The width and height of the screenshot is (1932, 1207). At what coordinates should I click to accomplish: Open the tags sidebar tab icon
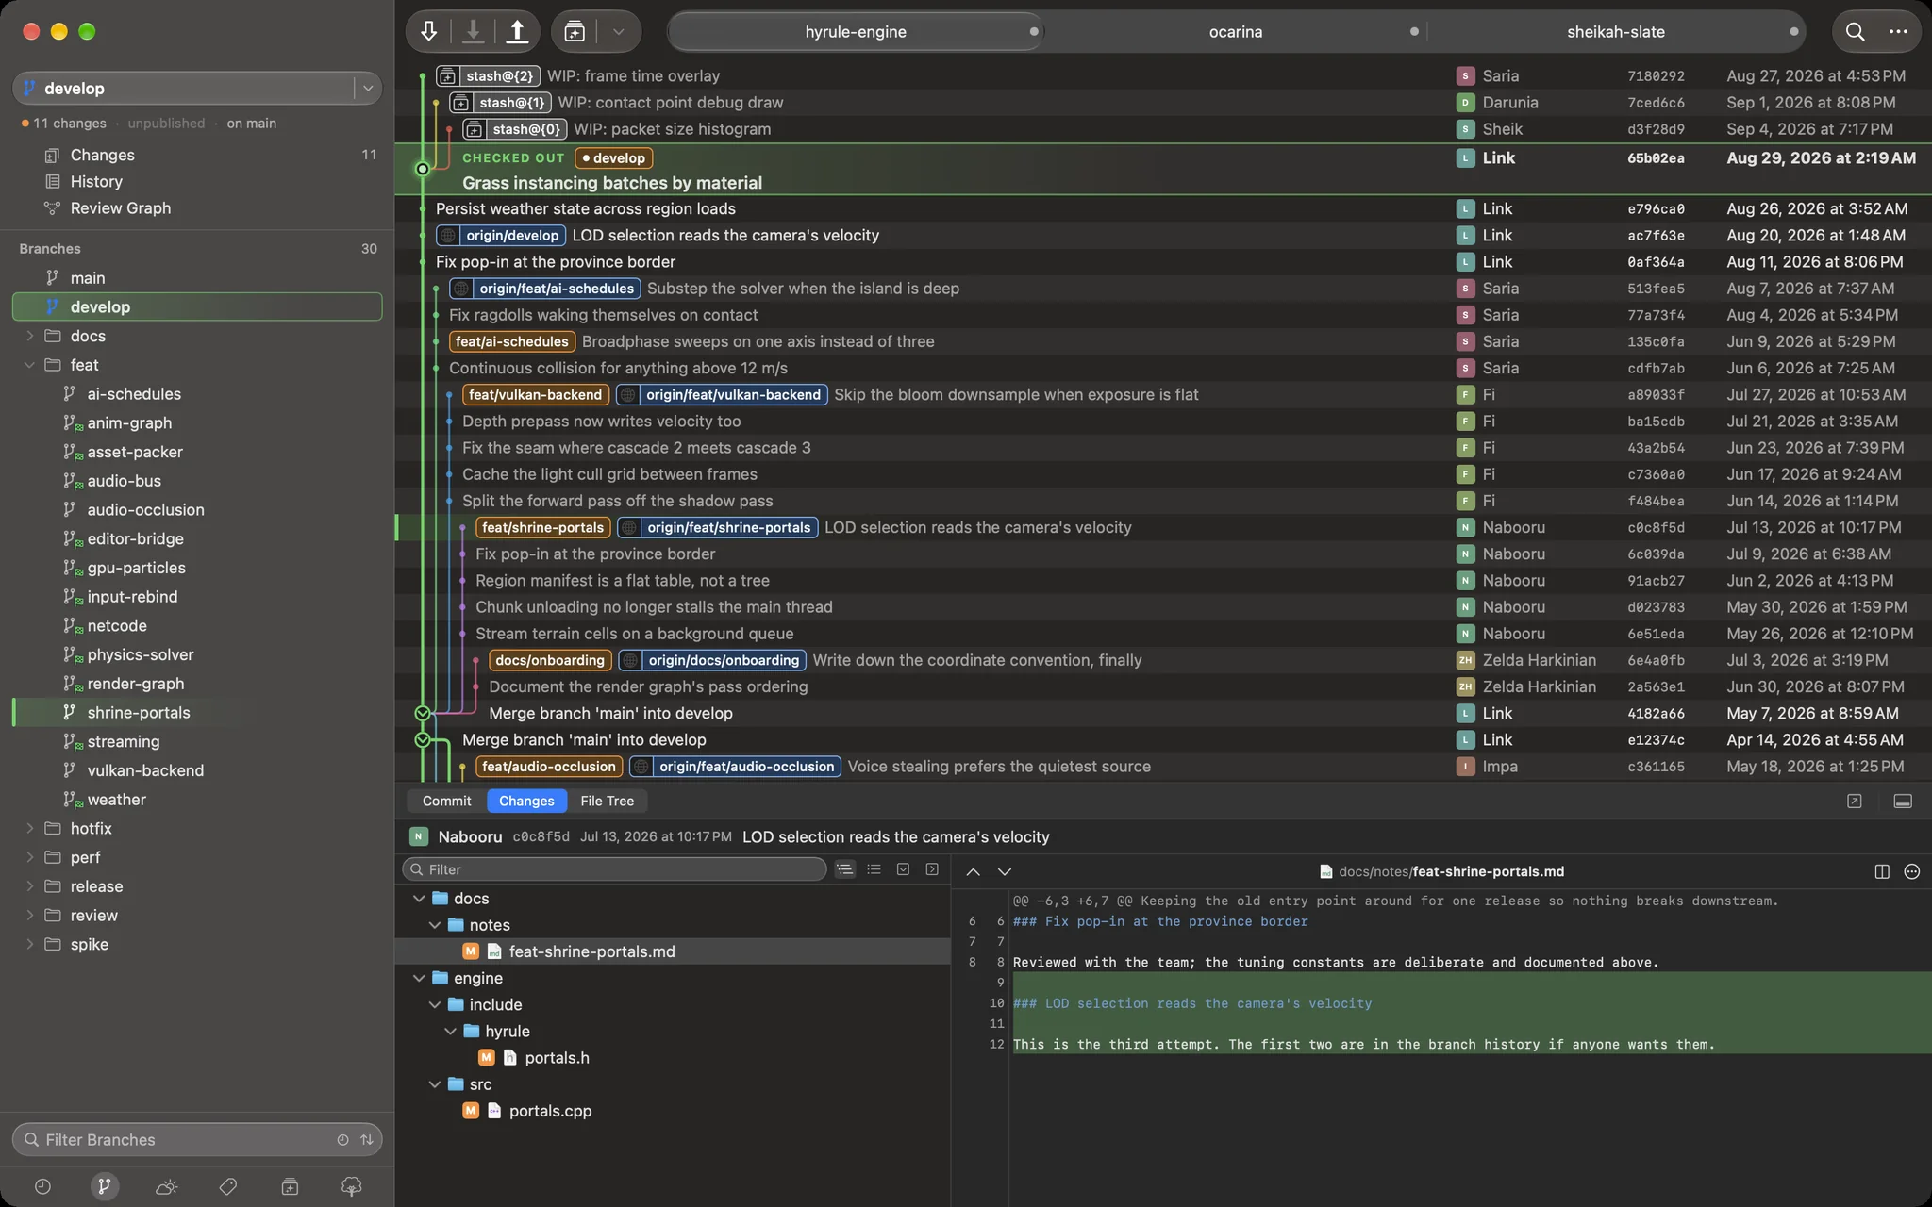click(228, 1186)
